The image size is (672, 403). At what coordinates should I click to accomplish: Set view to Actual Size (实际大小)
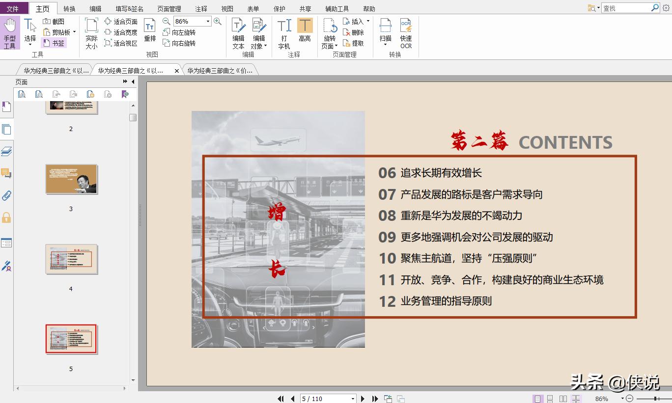tap(91, 33)
